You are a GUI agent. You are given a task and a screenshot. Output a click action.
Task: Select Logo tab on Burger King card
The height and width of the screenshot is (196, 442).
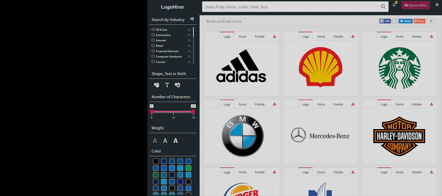[227, 172]
